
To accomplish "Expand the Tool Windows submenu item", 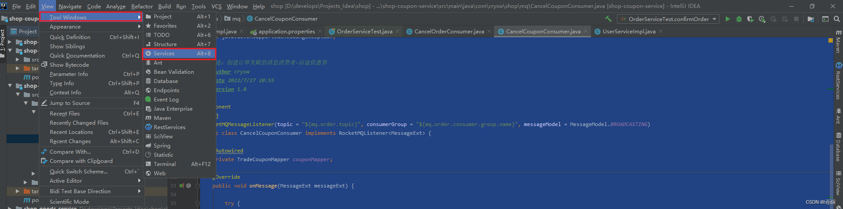I will (x=91, y=17).
